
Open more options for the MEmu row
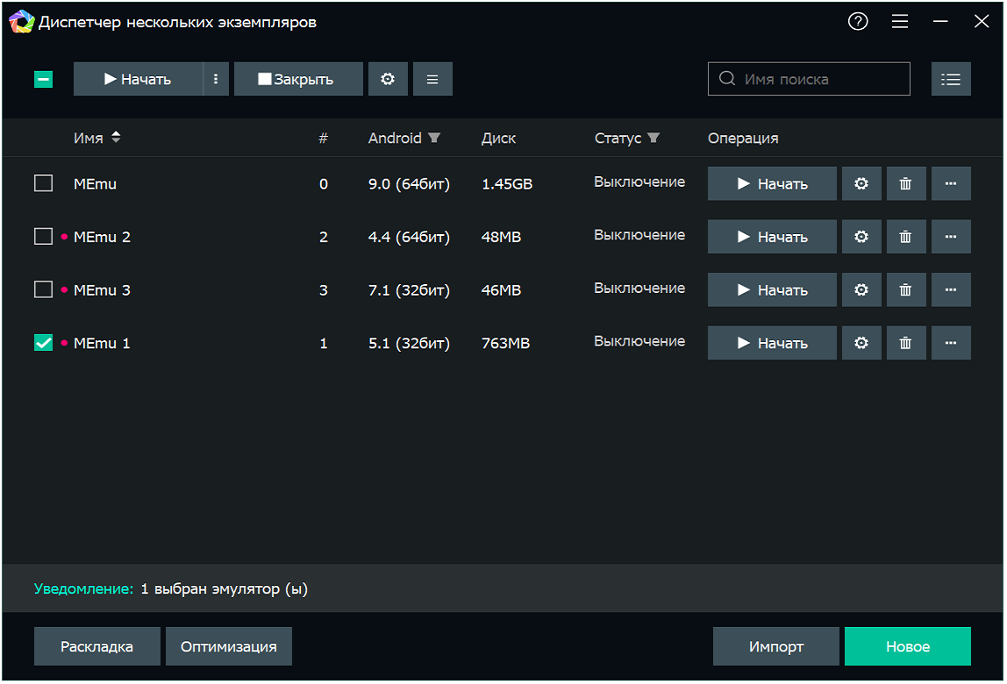(x=951, y=183)
